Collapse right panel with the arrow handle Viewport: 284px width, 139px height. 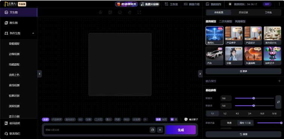[x=200, y=74]
